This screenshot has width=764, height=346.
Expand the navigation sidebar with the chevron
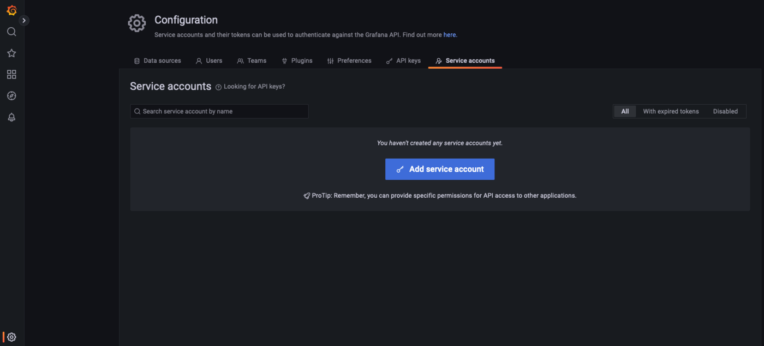coord(23,20)
